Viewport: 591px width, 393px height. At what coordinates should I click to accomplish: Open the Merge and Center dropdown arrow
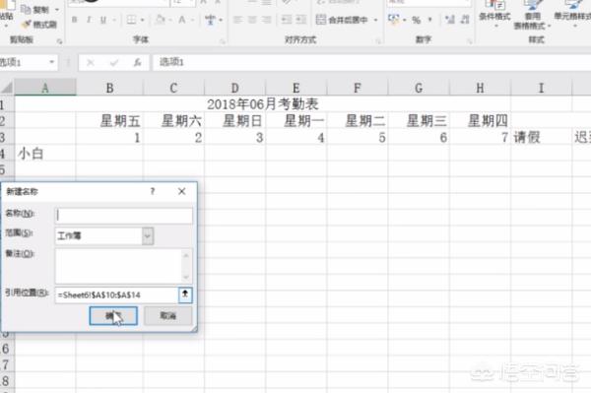click(x=376, y=20)
